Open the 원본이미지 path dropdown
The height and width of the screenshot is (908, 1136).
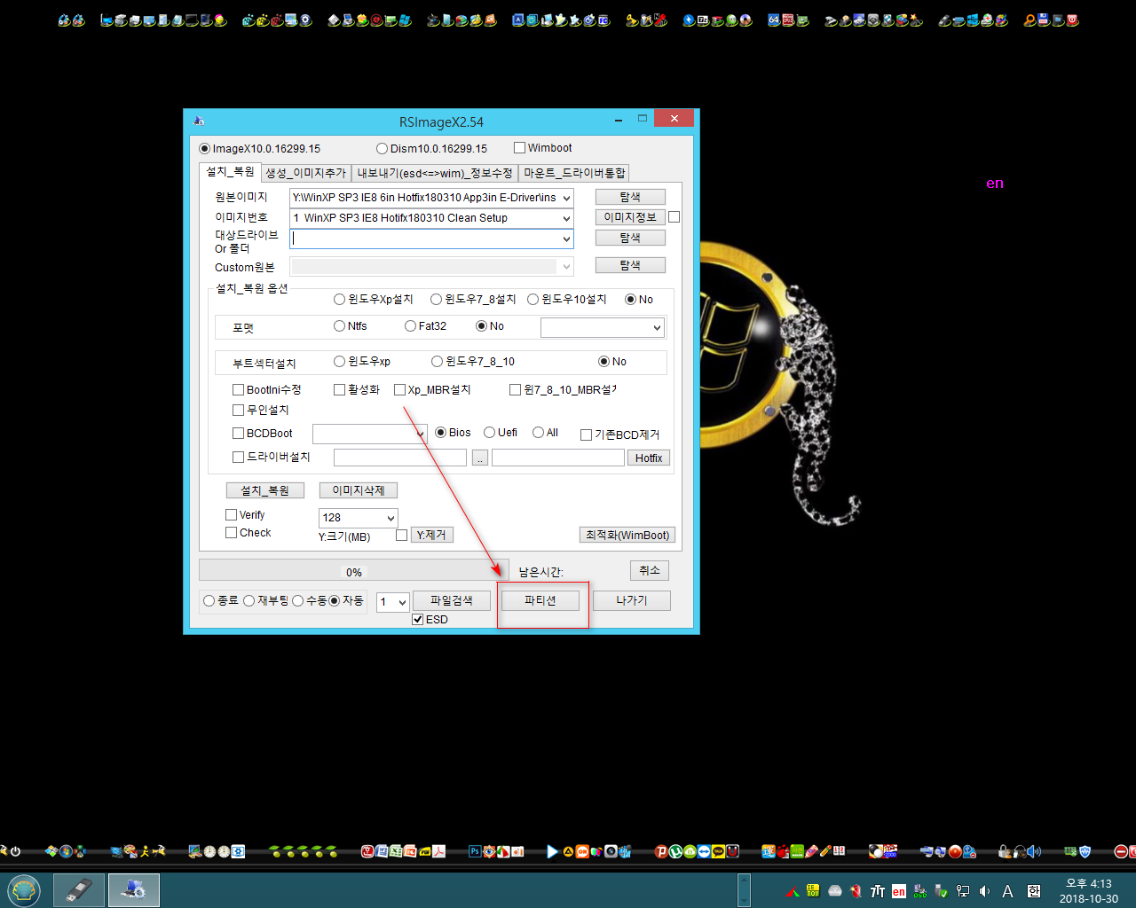click(x=565, y=198)
